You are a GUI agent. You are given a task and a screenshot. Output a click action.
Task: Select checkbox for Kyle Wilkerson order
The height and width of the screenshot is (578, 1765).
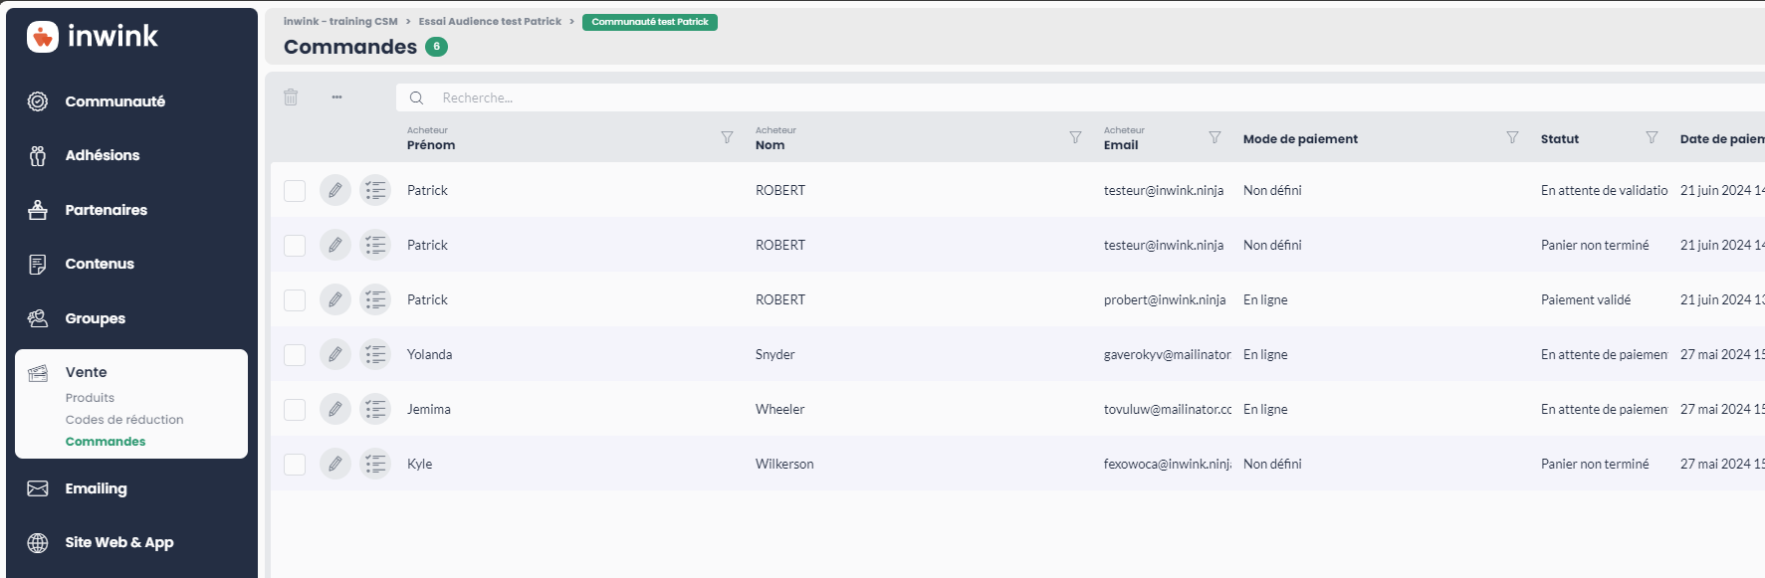(295, 464)
